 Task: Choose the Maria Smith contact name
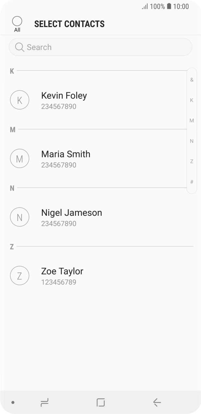66,154
